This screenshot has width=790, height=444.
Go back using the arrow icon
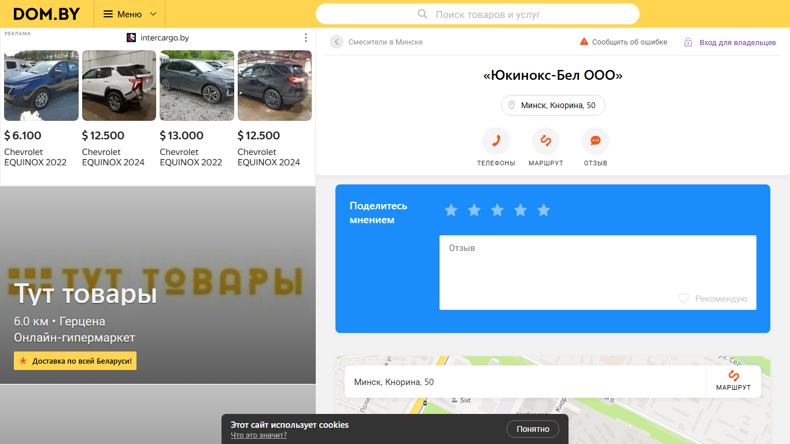[x=337, y=42]
